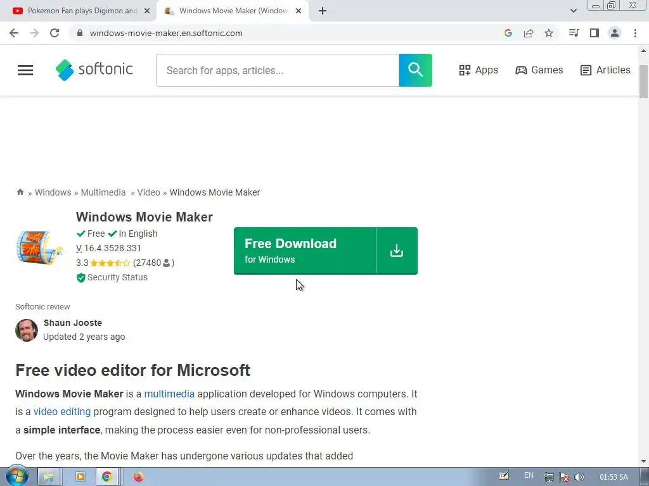Click the Chrome taskbar icon
This screenshot has width=649, height=486.
point(107,477)
